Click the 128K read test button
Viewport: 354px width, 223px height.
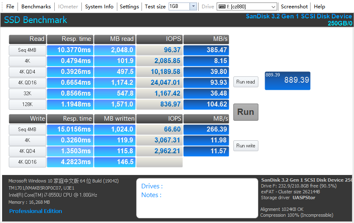point(28,104)
